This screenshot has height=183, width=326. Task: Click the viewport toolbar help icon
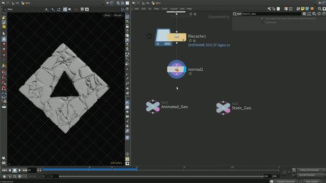[127, 9]
